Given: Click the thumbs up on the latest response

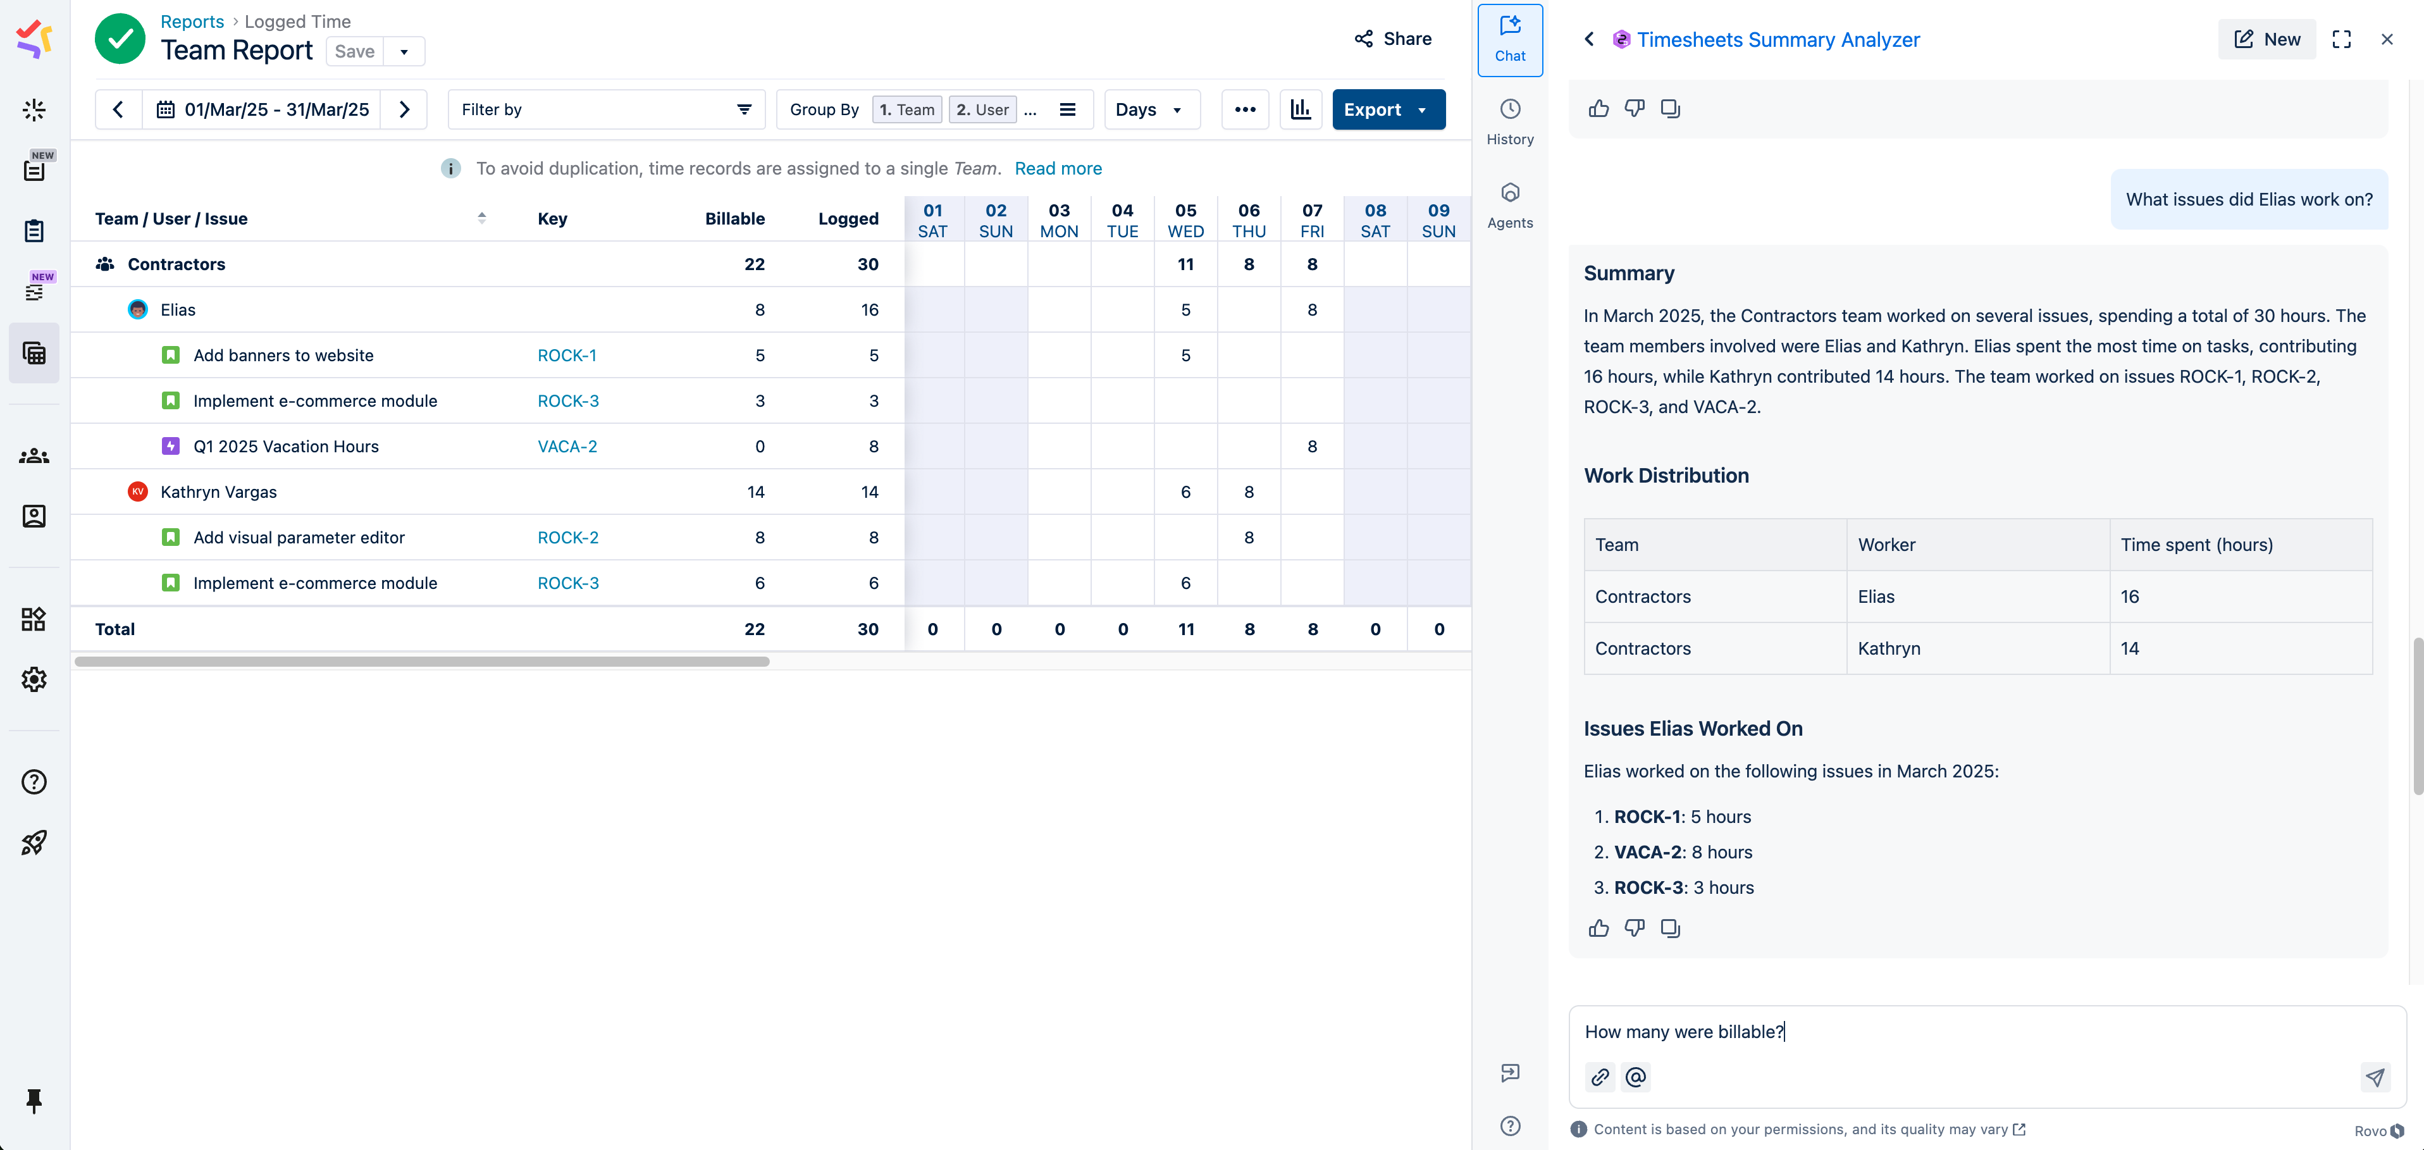Looking at the screenshot, I should tap(1598, 928).
